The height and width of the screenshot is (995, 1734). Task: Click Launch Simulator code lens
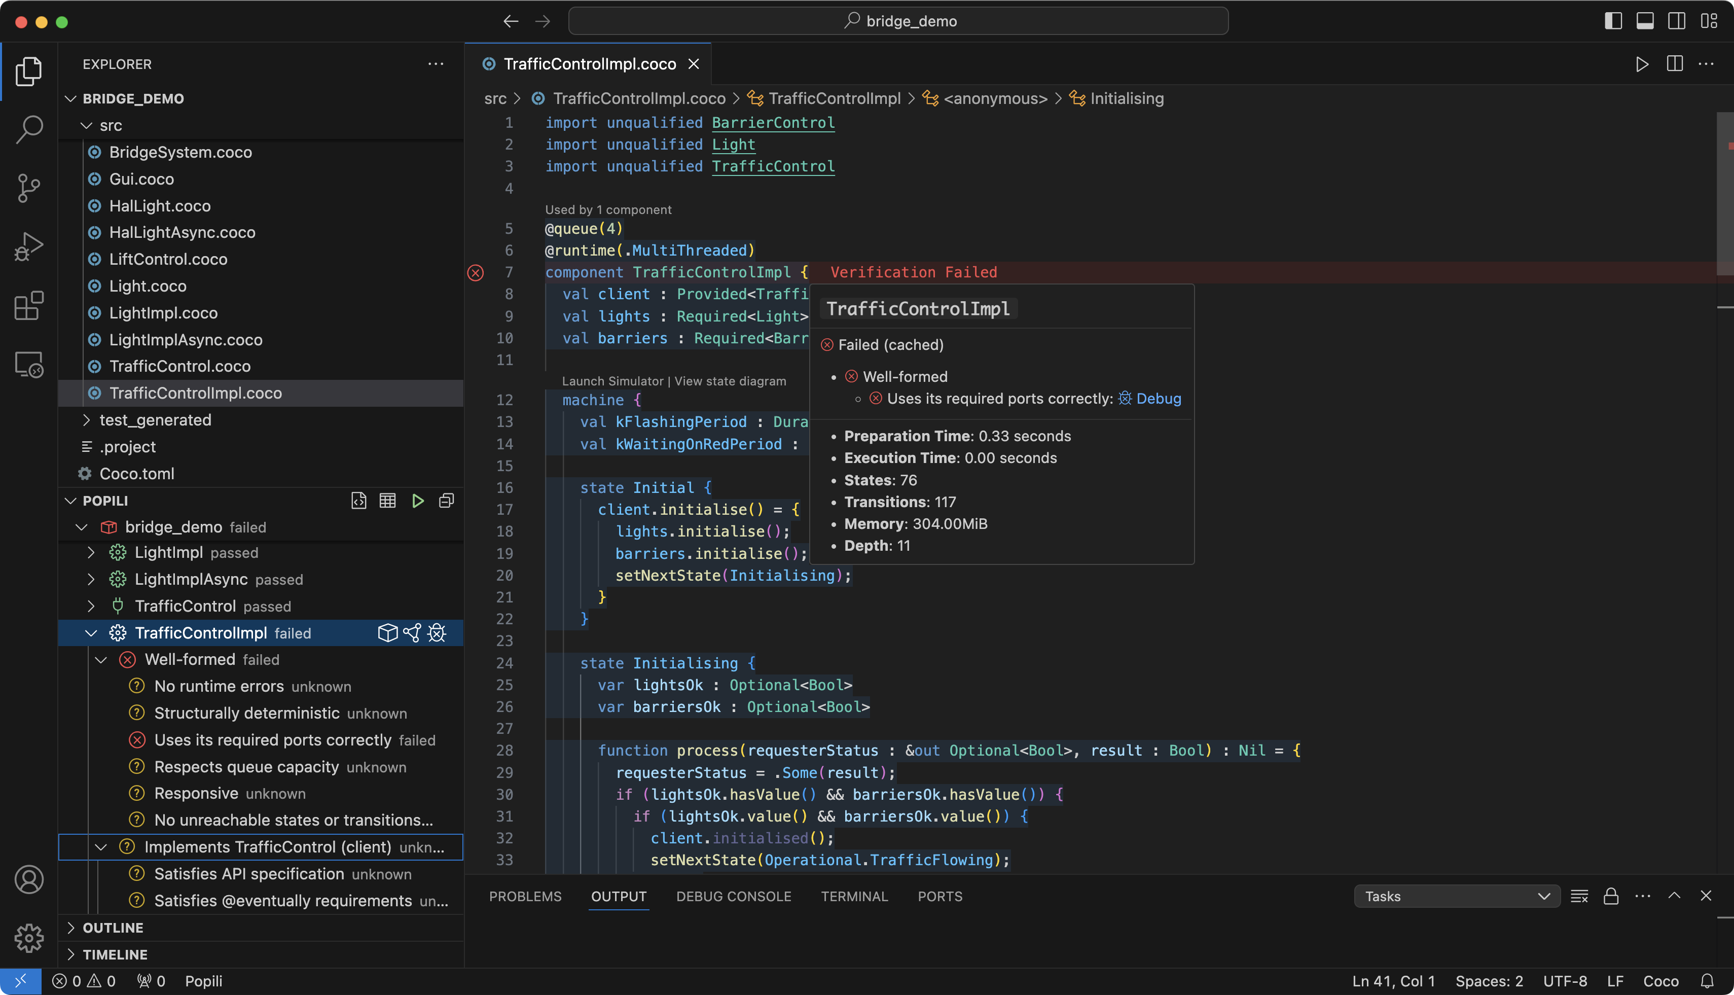[612, 381]
